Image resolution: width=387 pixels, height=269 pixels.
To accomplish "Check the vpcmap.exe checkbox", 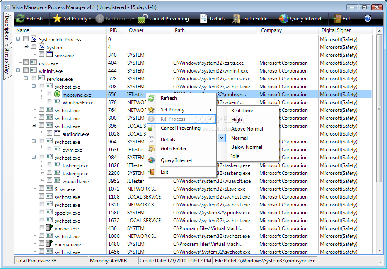I will (x=41, y=243).
